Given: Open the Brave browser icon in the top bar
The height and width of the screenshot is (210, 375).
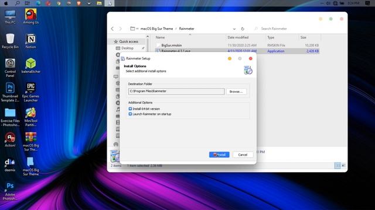Looking at the screenshot, I should 79,3.
